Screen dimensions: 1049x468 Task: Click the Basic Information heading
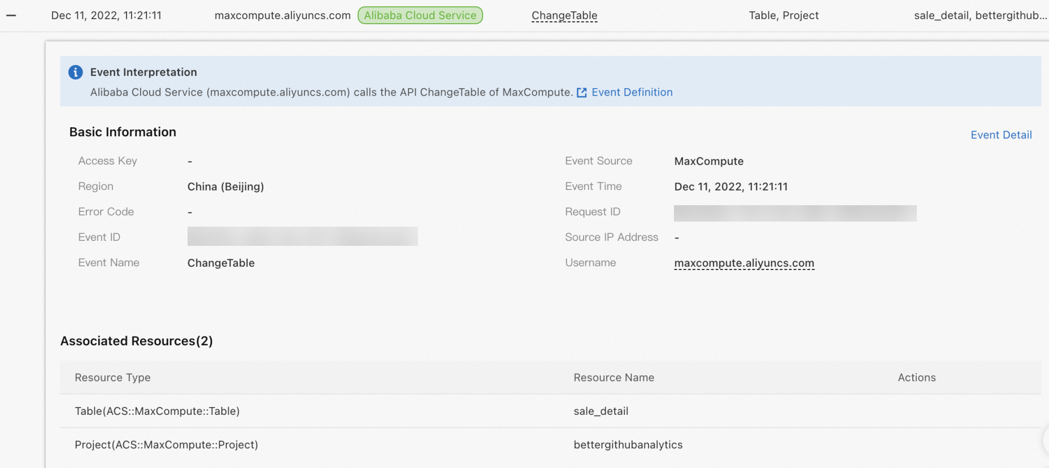pyautogui.click(x=123, y=132)
